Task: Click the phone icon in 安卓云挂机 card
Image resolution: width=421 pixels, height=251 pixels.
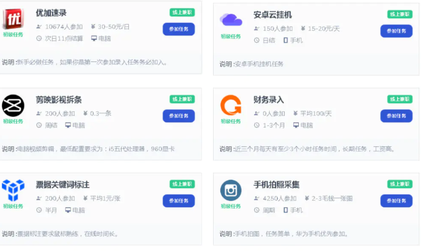Action: point(286,40)
